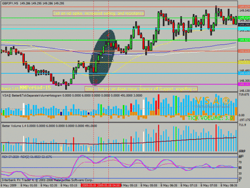Image resolution: width=250 pixels, height=188 pixels.
Task: Select the green 149.023 price tag
Action: click(x=244, y=40)
